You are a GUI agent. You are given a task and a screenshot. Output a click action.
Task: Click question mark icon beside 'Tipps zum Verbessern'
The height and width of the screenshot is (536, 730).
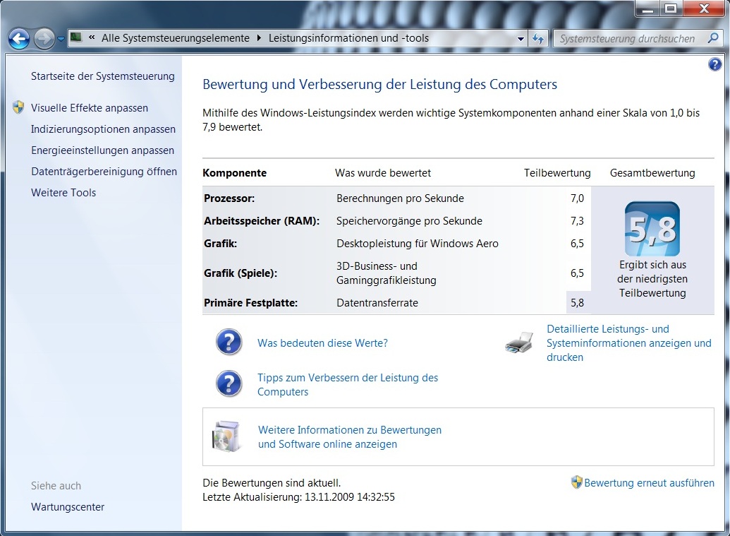tap(229, 383)
